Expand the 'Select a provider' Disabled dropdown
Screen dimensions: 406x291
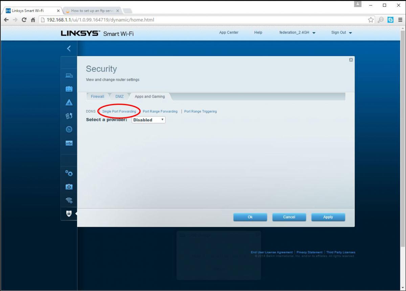click(x=149, y=120)
